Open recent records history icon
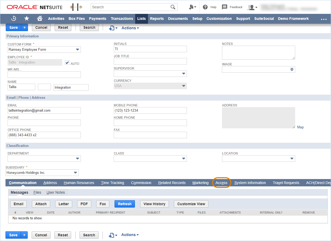 tap(14, 19)
